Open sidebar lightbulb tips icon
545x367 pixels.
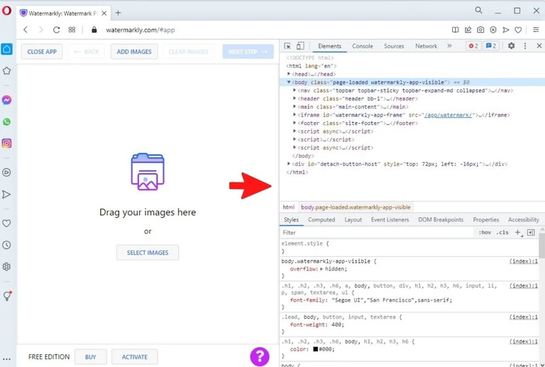point(6,296)
